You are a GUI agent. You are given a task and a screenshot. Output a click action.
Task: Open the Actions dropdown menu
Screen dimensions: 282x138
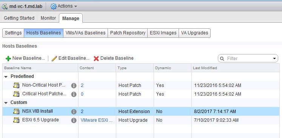coord(64,6)
